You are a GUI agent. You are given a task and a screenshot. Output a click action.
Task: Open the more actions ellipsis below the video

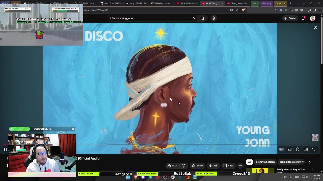pos(240,166)
